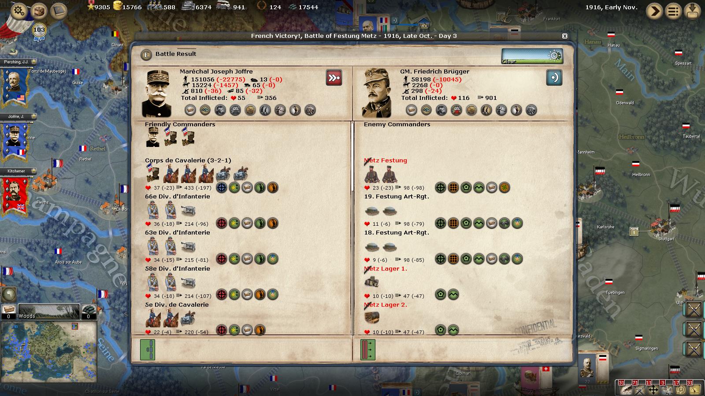The width and height of the screenshot is (705, 396).
Task: Close the Battle Result window
Action: [x=564, y=36]
